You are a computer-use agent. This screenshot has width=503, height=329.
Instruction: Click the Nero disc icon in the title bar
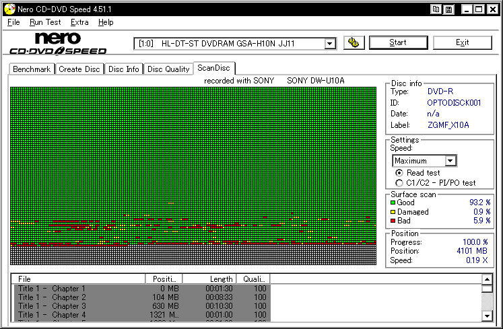pyautogui.click(x=7, y=9)
